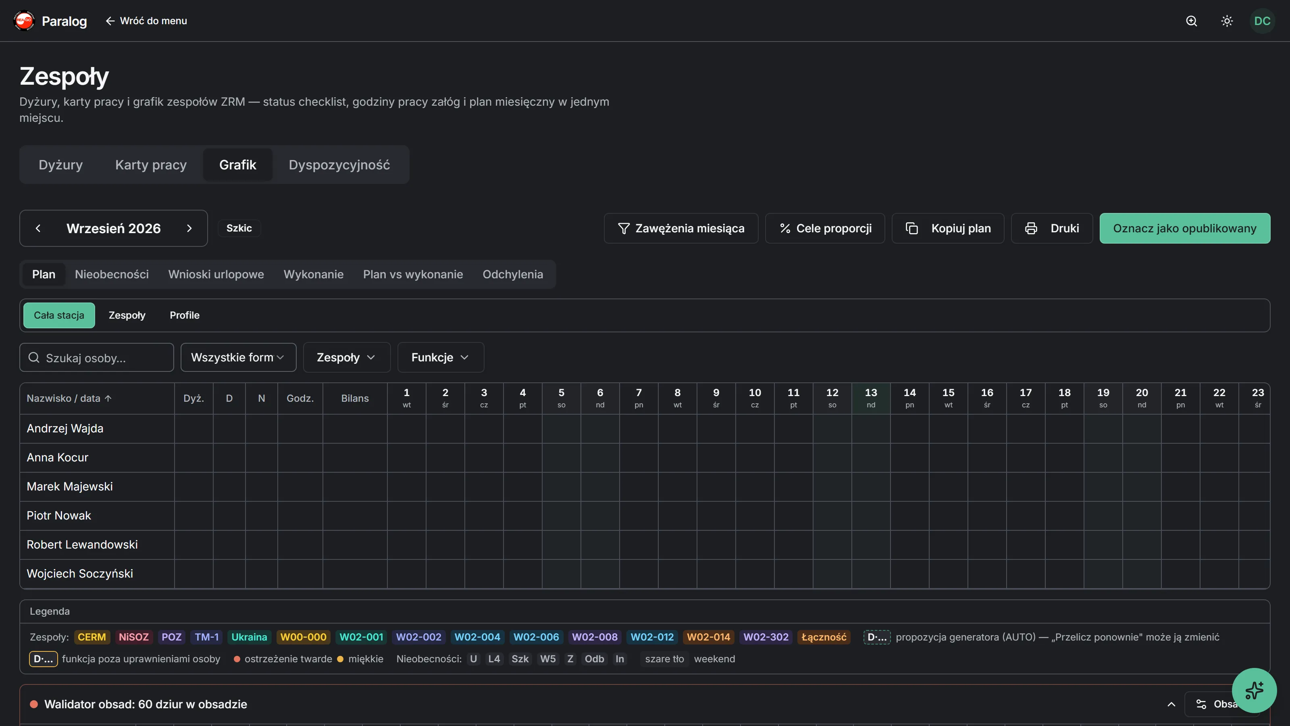1290x726 pixels.
Task: Toggle light theme with the sun icon
Action: pyautogui.click(x=1226, y=21)
